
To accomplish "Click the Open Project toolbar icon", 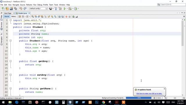I will pyautogui.click(x=11, y=8).
